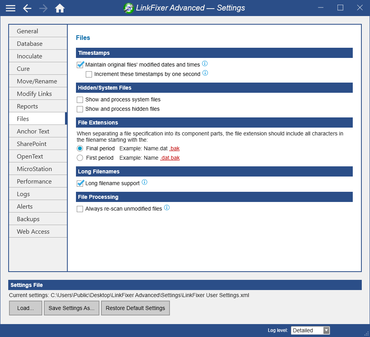Click the Timestamps section header

(214, 53)
